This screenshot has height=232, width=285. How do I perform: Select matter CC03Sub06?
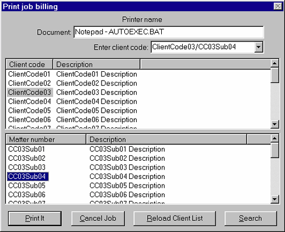pyautogui.click(x=27, y=195)
